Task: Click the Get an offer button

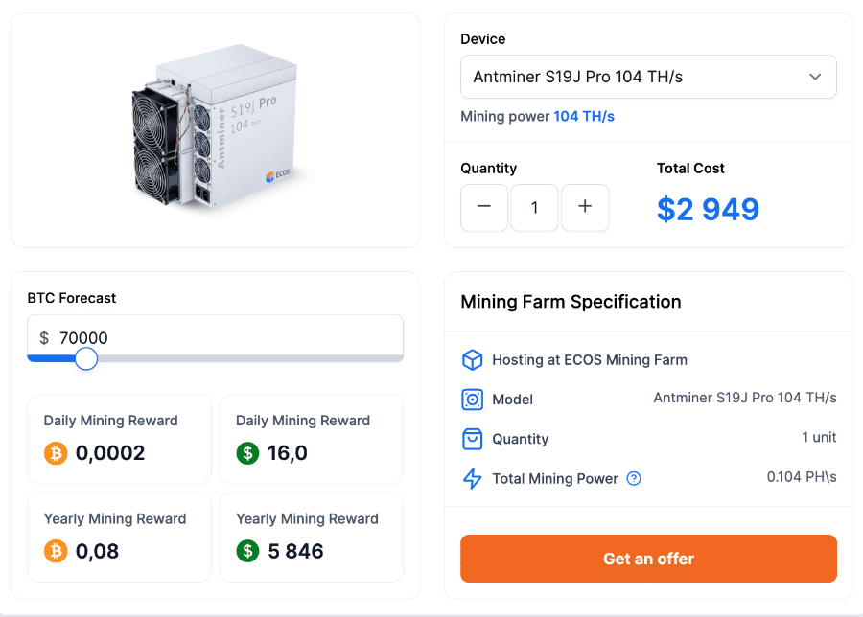Action: [x=648, y=559]
